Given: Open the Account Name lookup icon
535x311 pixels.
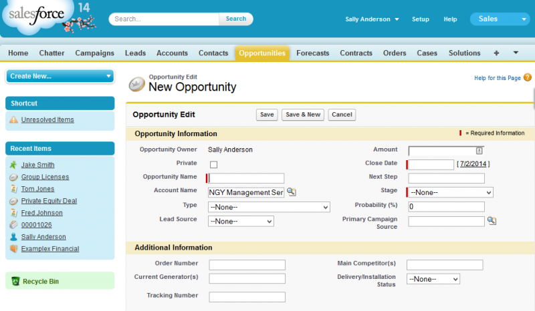Looking at the screenshot, I should click(292, 192).
